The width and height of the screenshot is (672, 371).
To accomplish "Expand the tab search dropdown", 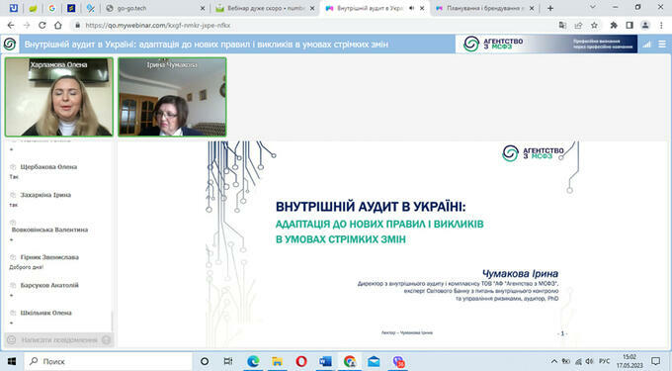I will pos(593,7).
